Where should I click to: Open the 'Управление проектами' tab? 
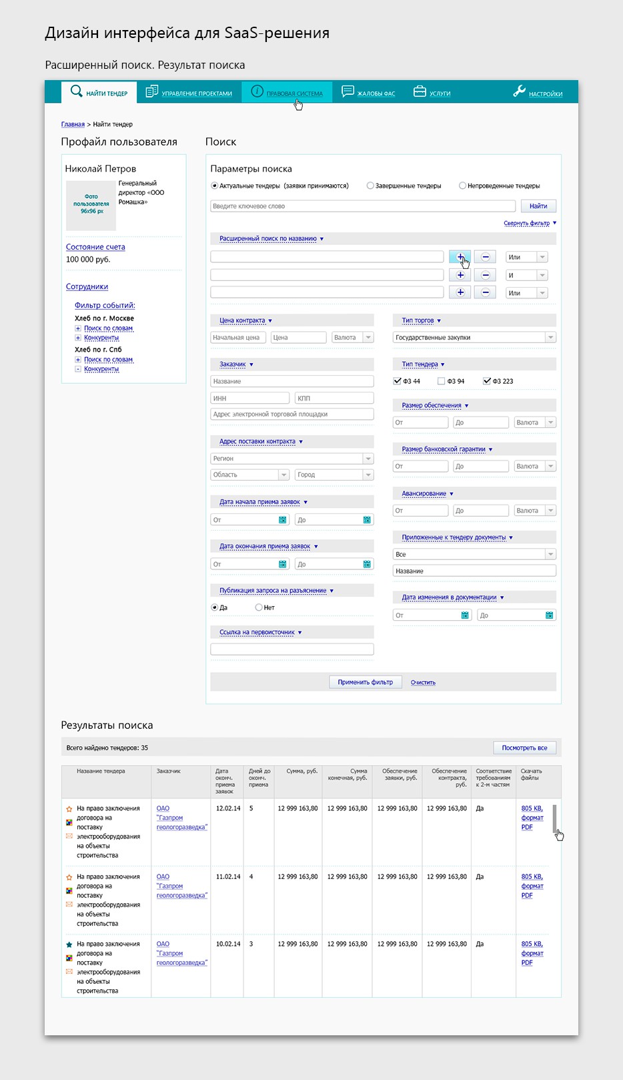(189, 93)
